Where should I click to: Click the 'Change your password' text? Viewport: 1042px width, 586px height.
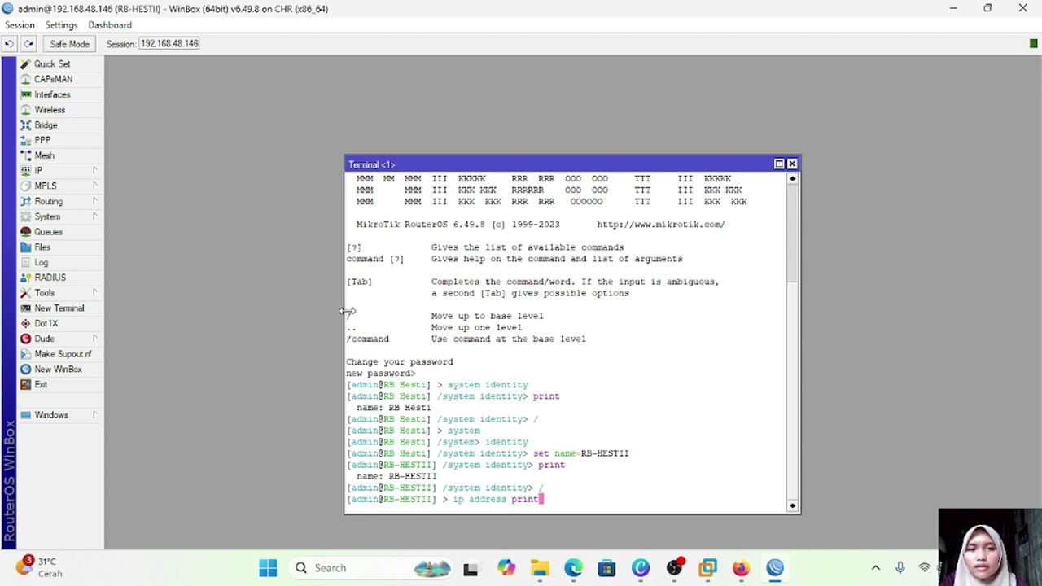400,361
